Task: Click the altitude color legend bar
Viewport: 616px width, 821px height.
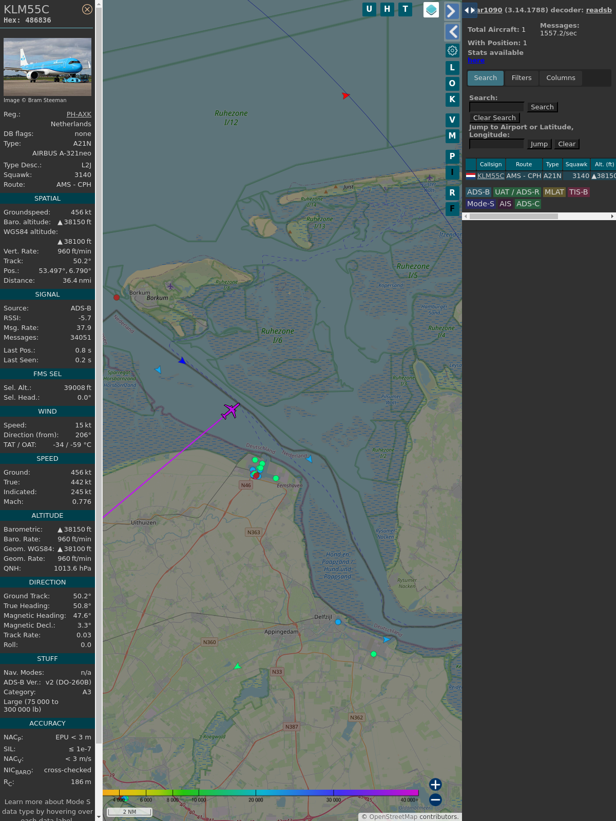Action: [261, 793]
